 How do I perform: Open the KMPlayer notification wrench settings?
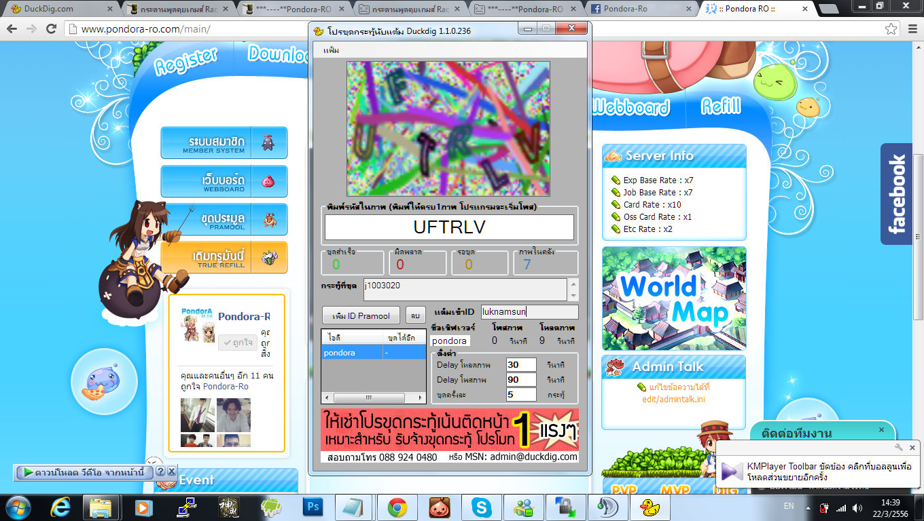coord(899,447)
